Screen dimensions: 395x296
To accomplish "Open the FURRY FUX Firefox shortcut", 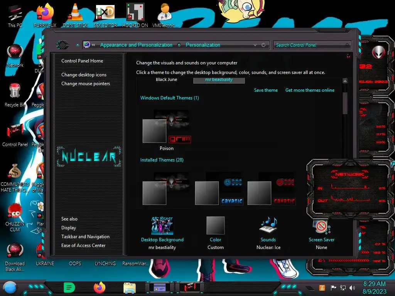I will tap(45, 16).
